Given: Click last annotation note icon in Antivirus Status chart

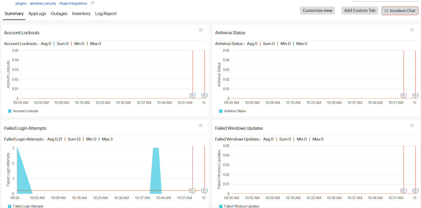Looking at the screenshot, I should coord(415,96).
